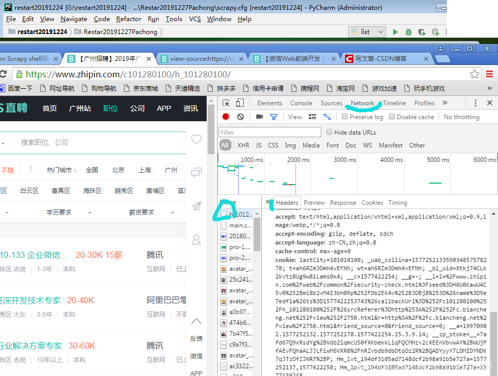Start debugging with the bug icon in PyCharm
Image resolution: width=498 pixels, height=376 pixels.
point(409,31)
